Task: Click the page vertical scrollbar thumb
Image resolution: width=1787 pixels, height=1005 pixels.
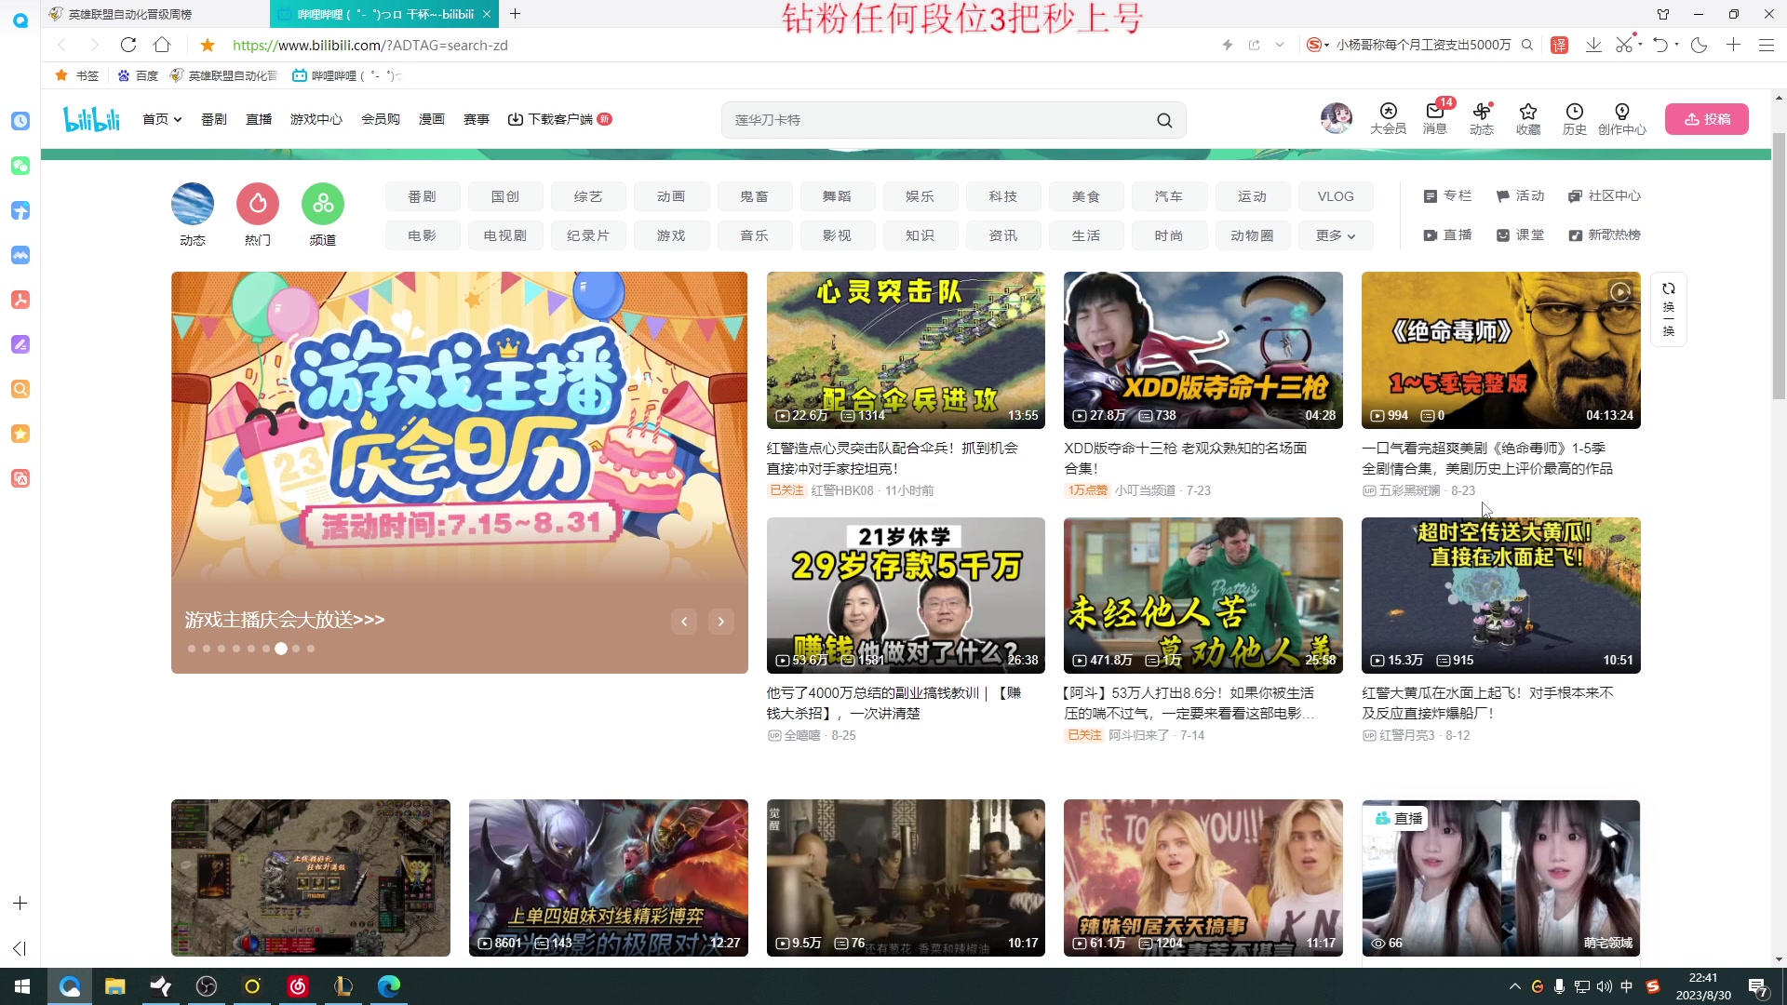Action: click(1779, 265)
